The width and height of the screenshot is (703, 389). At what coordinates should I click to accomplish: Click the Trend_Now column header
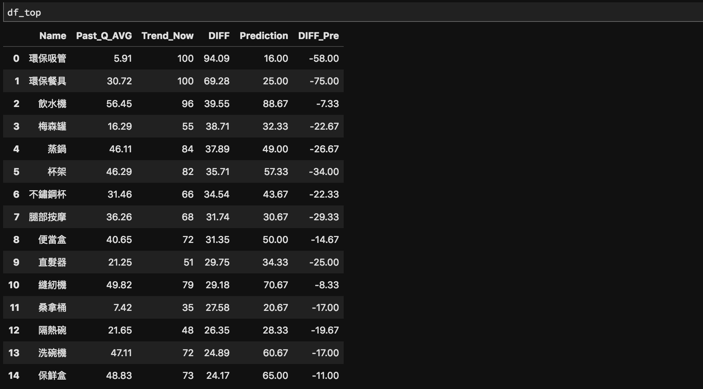tap(168, 36)
